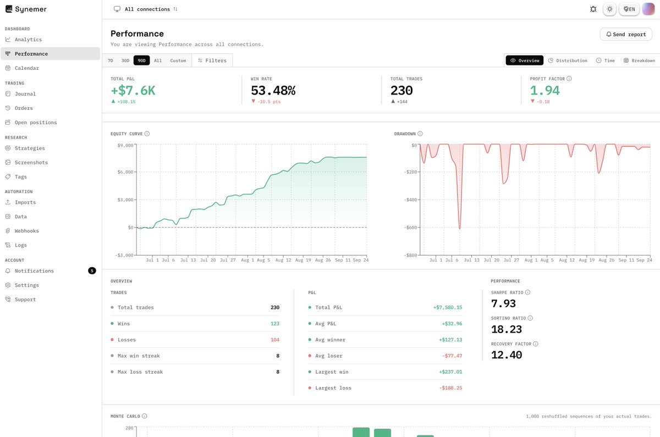Click the Profit Factor info icon

click(x=569, y=79)
